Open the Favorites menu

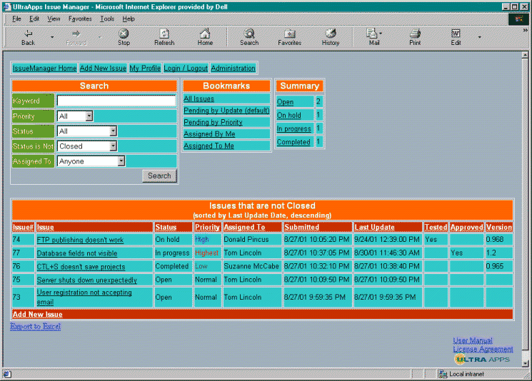[80, 19]
